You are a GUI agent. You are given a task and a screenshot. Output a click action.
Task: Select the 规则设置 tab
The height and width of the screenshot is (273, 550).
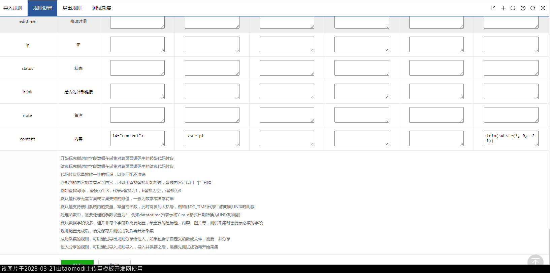click(42, 8)
